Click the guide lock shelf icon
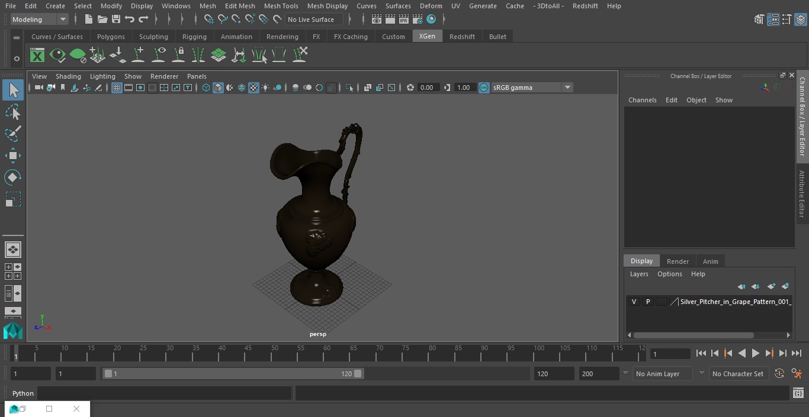This screenshot has height=417, width=809. pyautogui.click(x=178, y=56)
